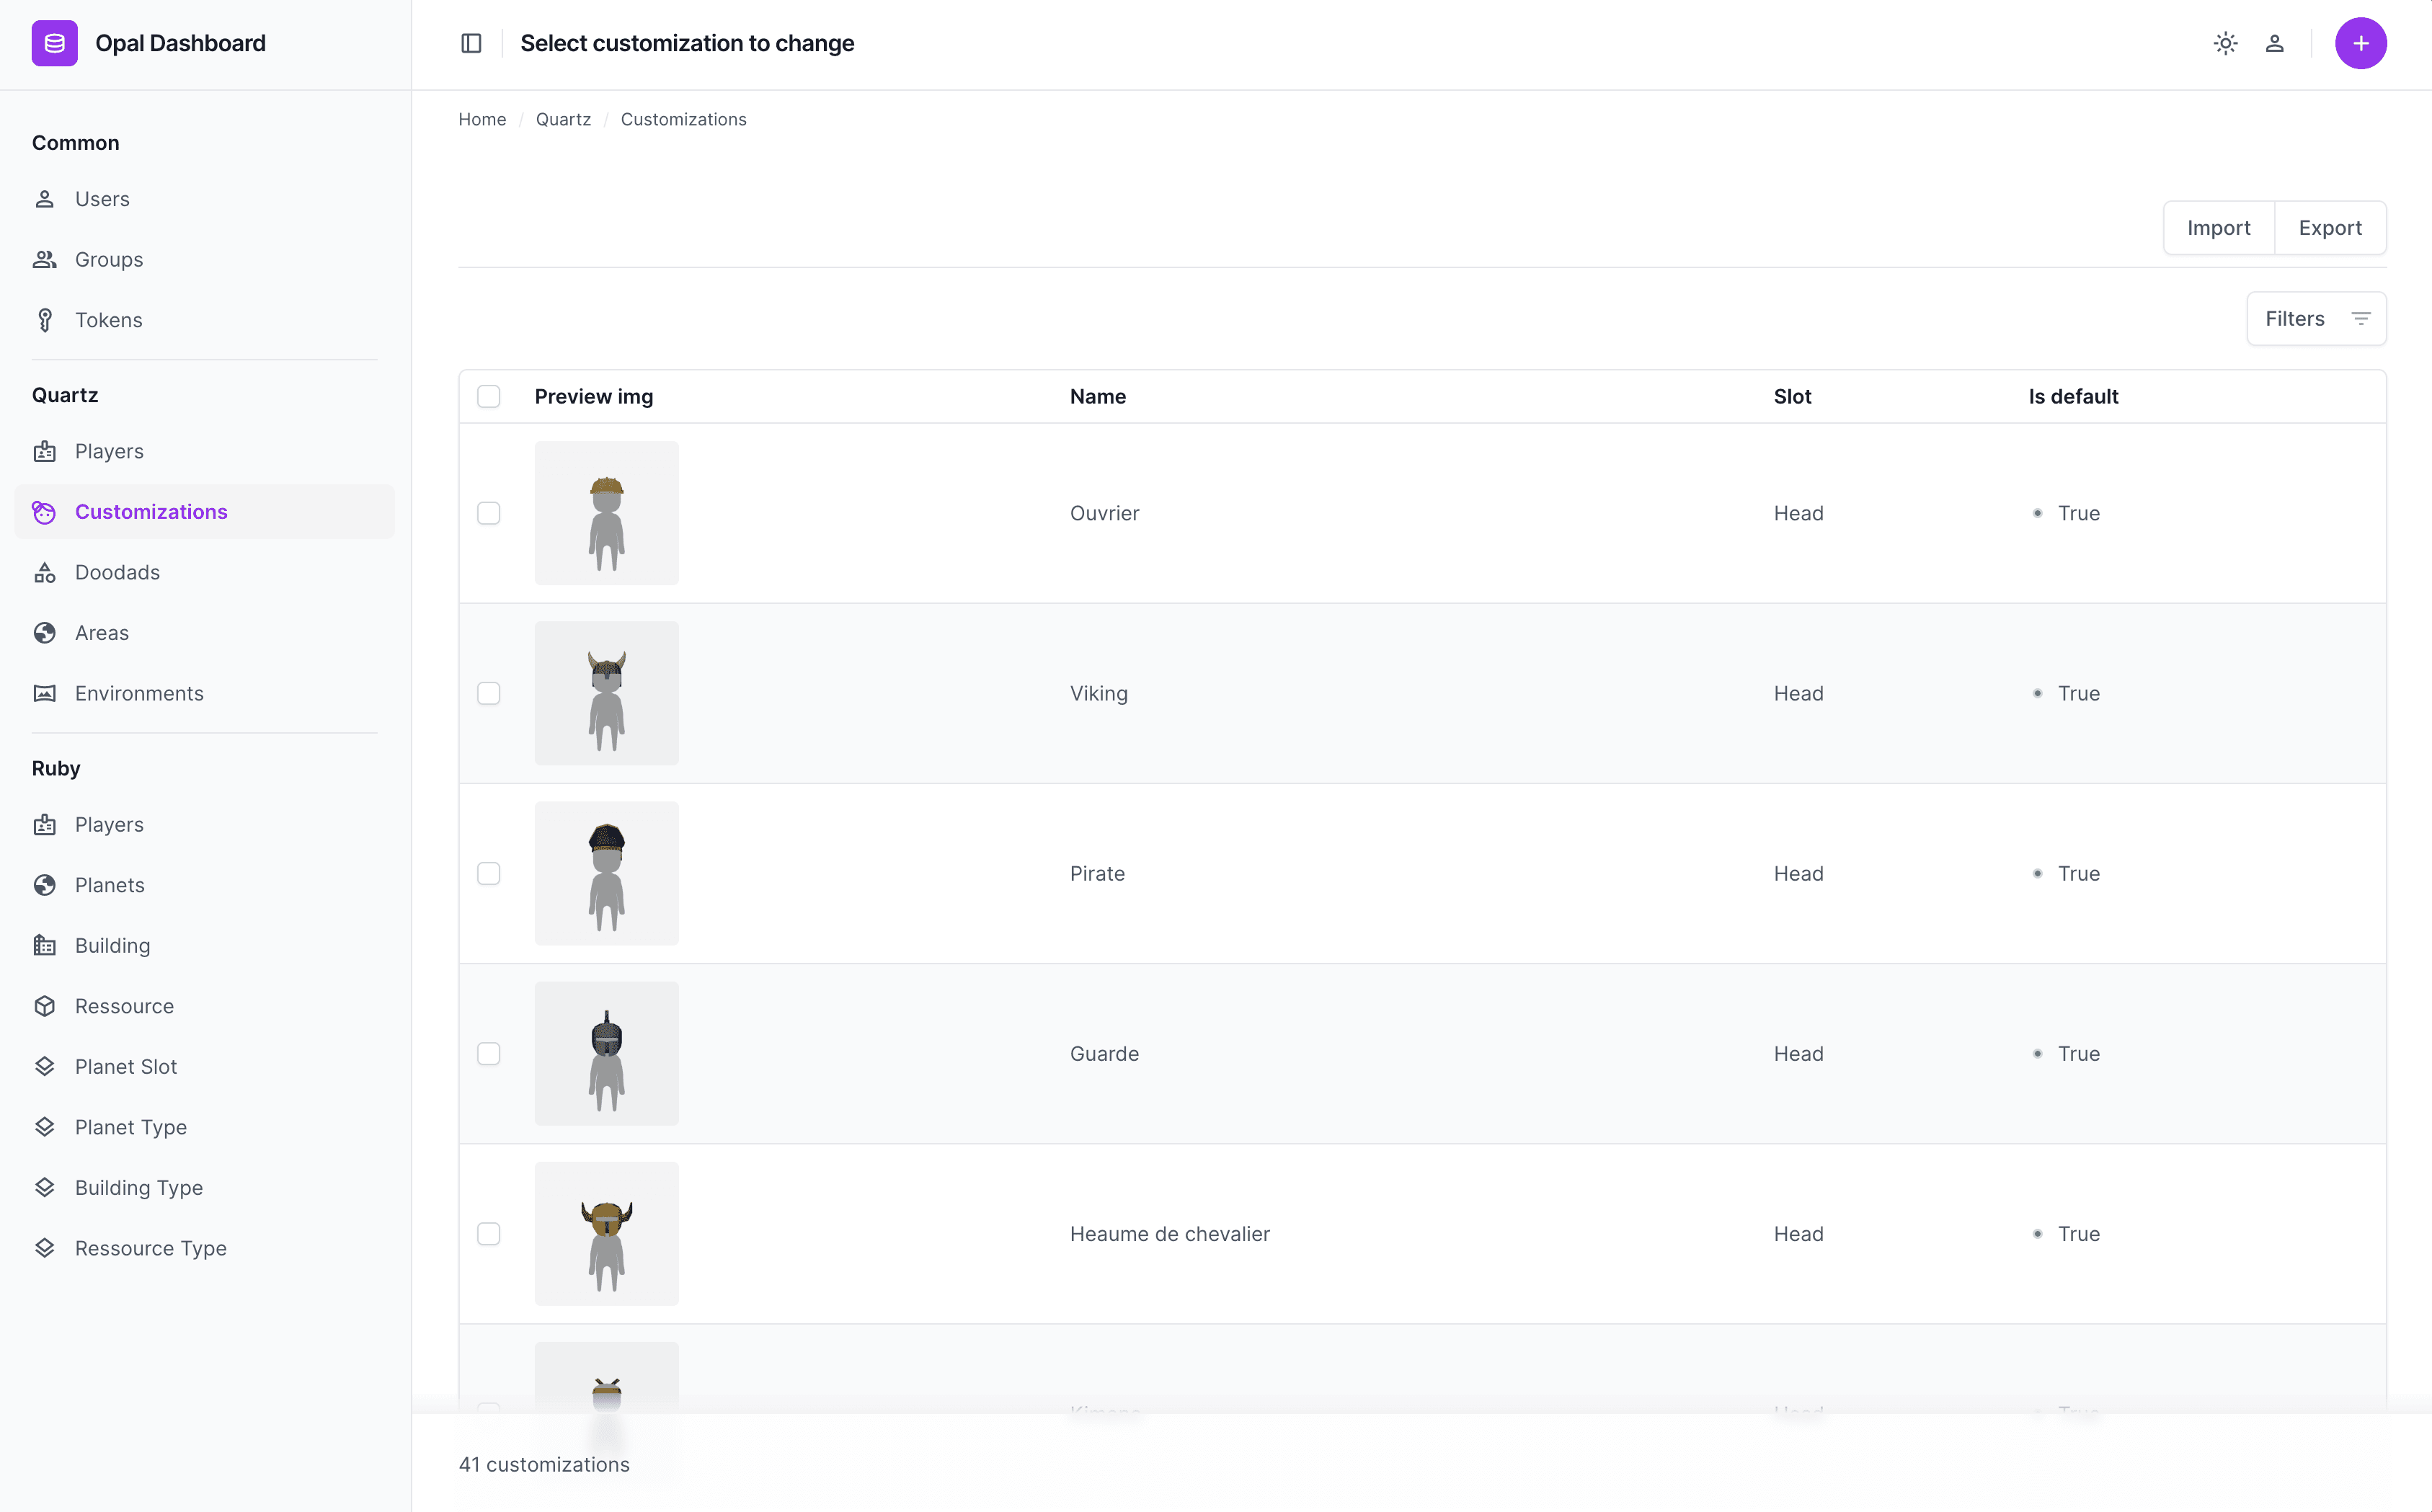
Task: Go to Environments in the sidebar
Action: 139,694
